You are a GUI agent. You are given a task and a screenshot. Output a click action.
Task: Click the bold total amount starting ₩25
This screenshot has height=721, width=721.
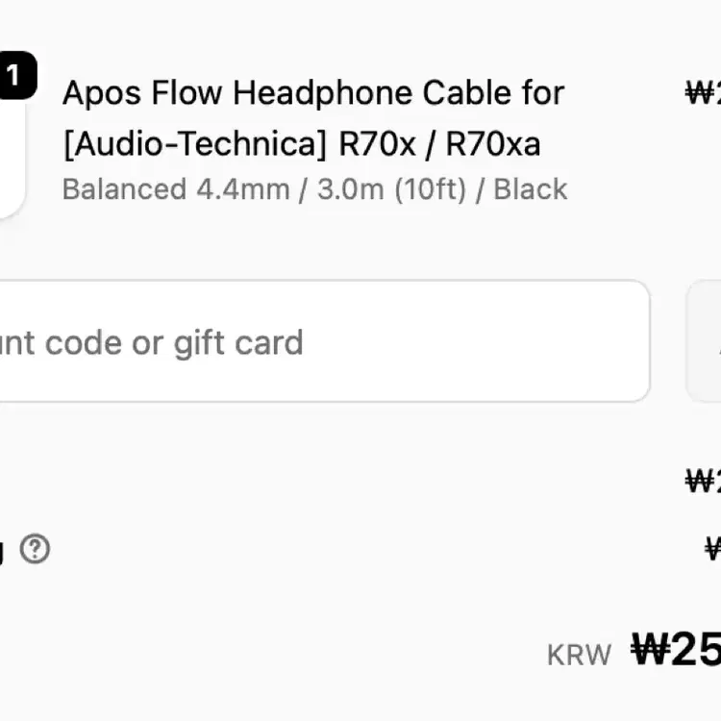(676, 651)
